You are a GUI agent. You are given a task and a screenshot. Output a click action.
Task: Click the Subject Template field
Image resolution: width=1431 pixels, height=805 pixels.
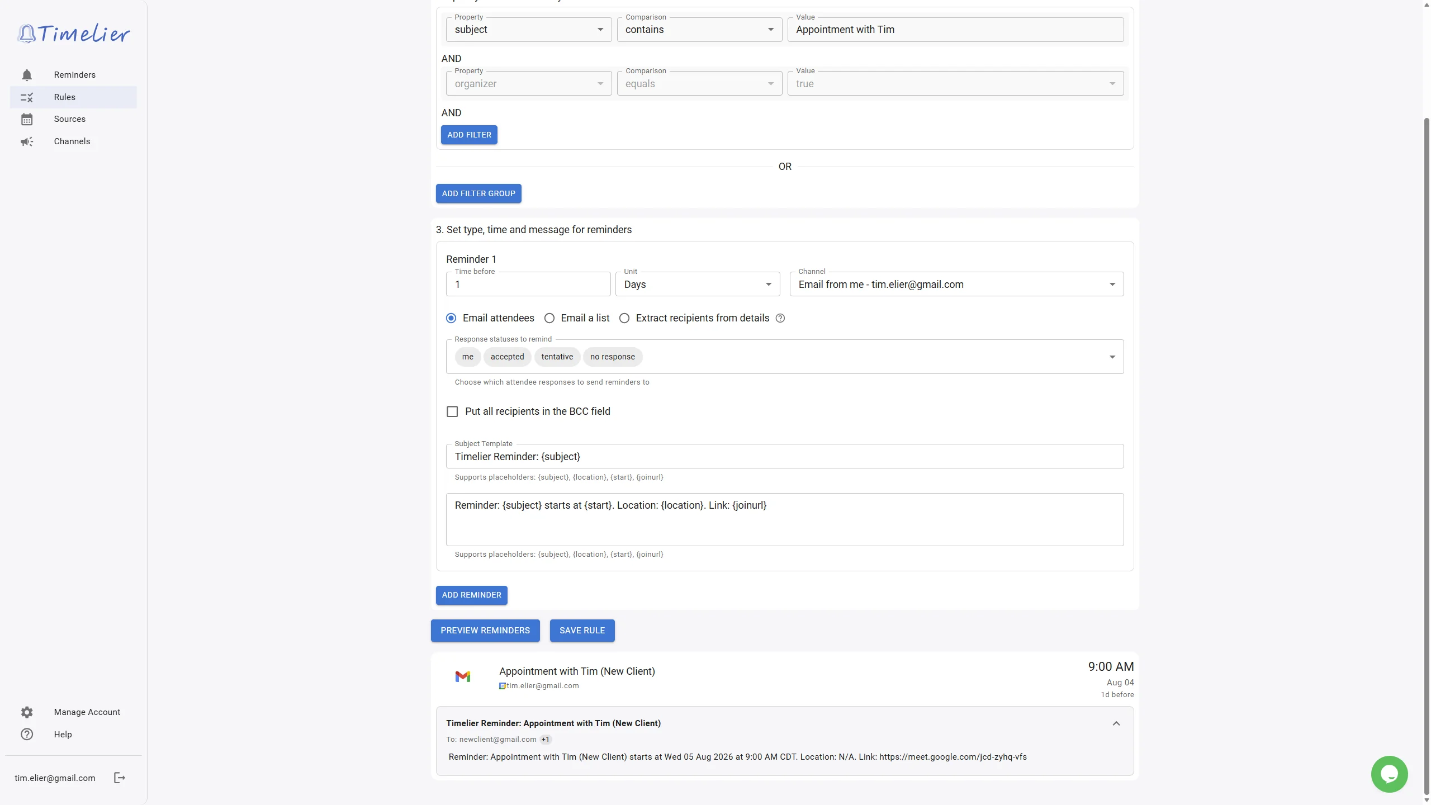coord(785,456)
